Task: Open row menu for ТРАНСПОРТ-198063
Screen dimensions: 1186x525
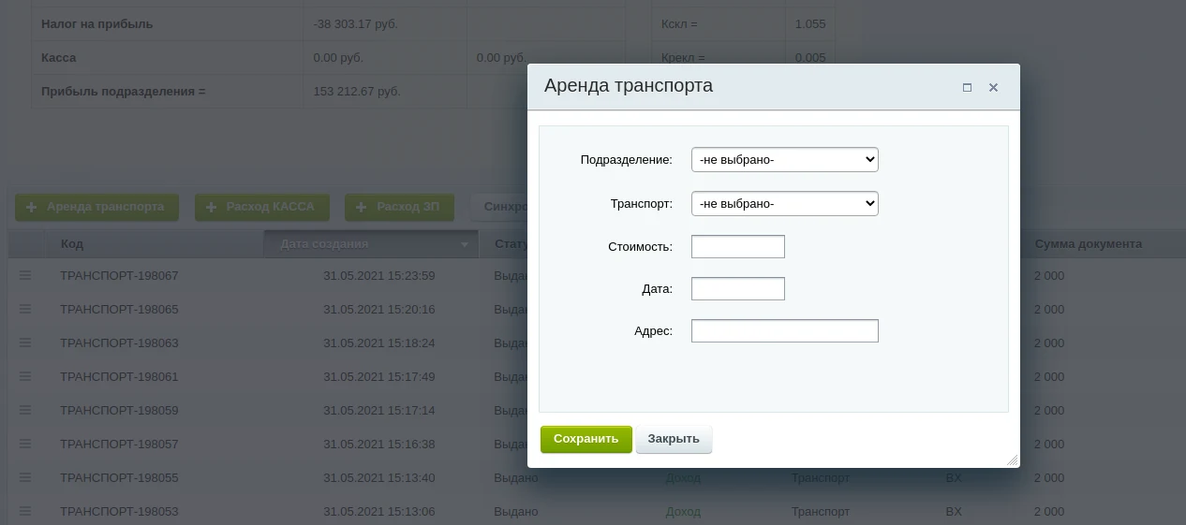Action: pyautogui.click(x=25, y=343)
